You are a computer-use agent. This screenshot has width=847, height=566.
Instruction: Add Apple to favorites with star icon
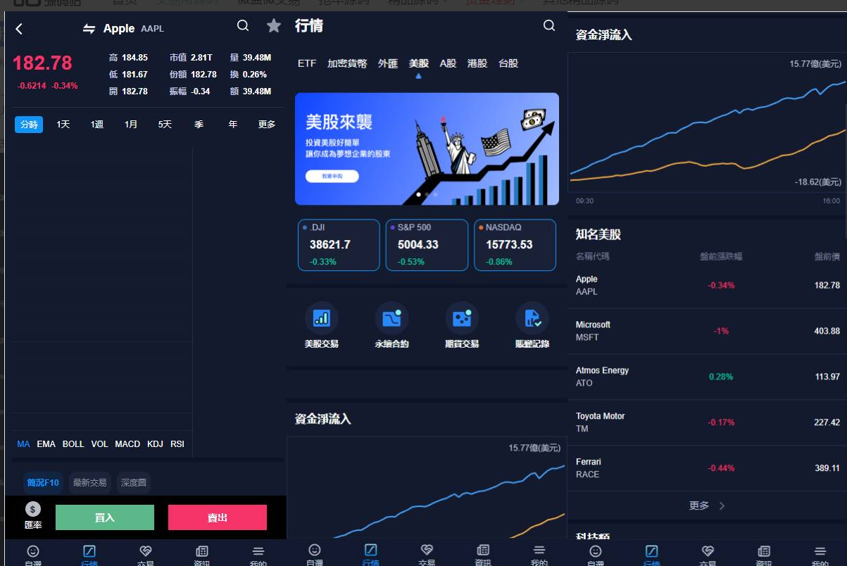(274, 26)
